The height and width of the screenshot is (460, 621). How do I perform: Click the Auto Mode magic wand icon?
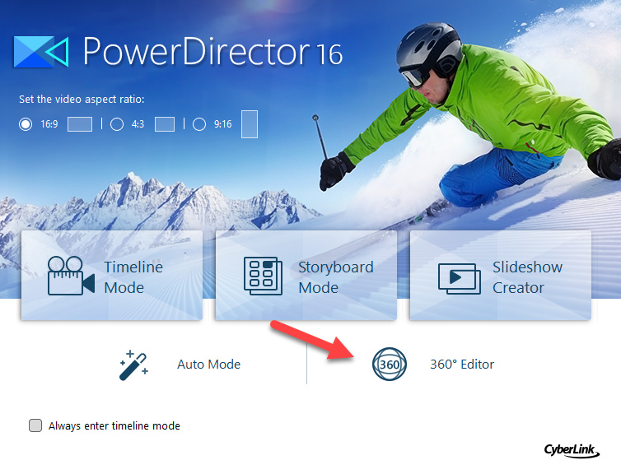point(134,365)
